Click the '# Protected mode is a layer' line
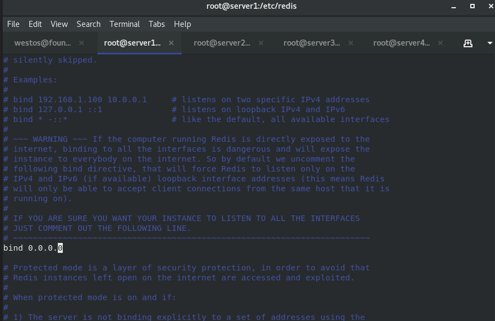The width and height of the screenshot is (495, 321). pyautogui.click(x=186, y=268)
